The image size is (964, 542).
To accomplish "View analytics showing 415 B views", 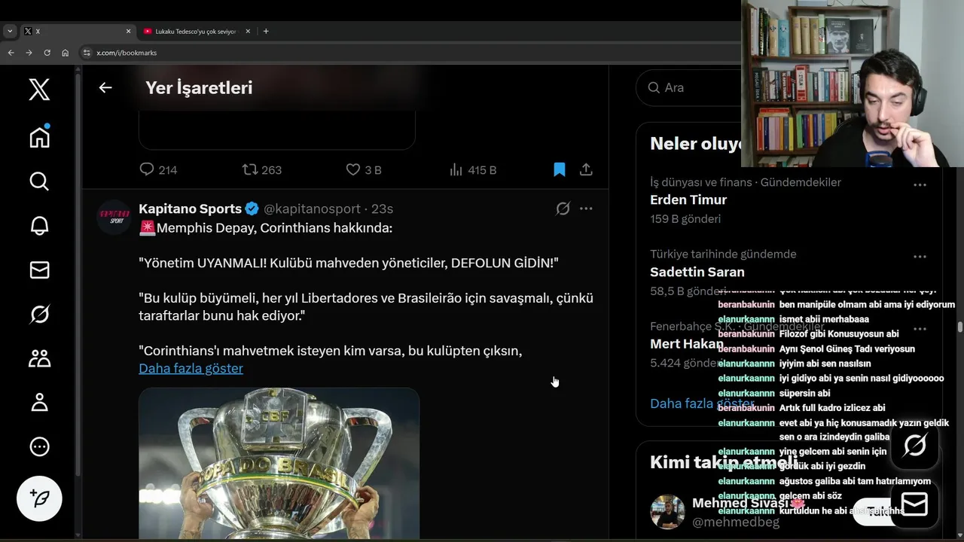I will click(x=473, y=170).
